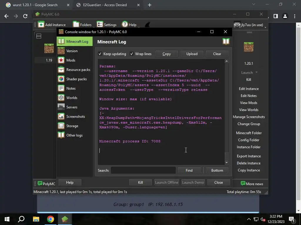Image resolution: width=301 pixels, height=225 pixels.
Task: Open Help in PolyMC toolbar
Action: click(x=129, y=25)
